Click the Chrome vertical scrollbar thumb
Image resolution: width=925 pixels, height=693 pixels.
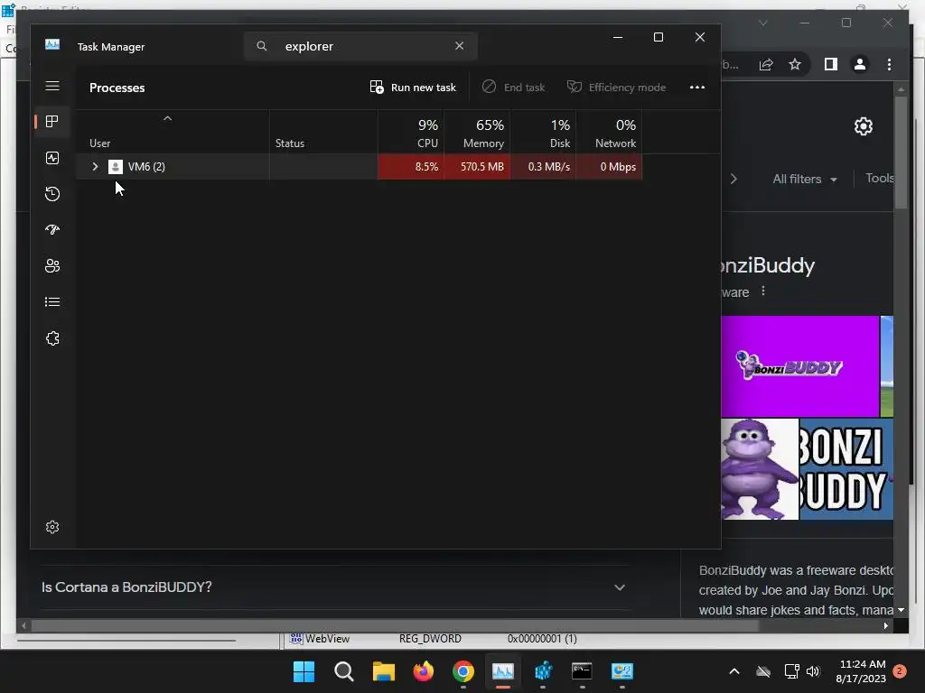pos(901,152)
